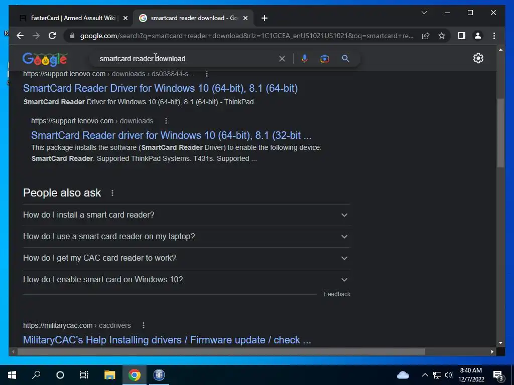Click Feedback under People also ask
The image size is (514, 385).
pos(337,294)
